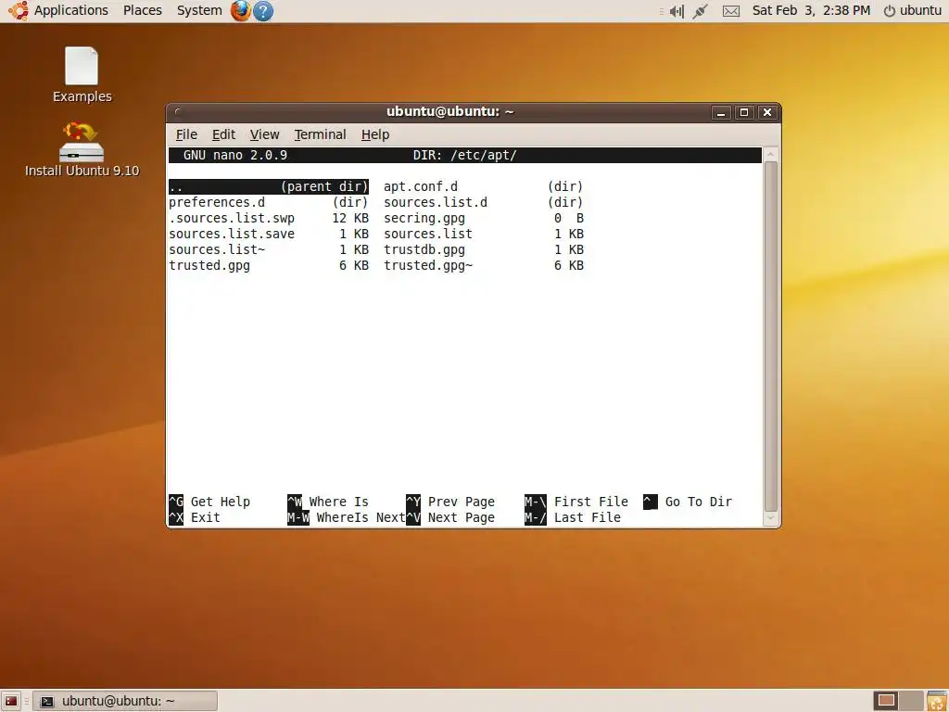Click the ubuntu user switcher label
949x712 pixels.
[x=920, y=10]
